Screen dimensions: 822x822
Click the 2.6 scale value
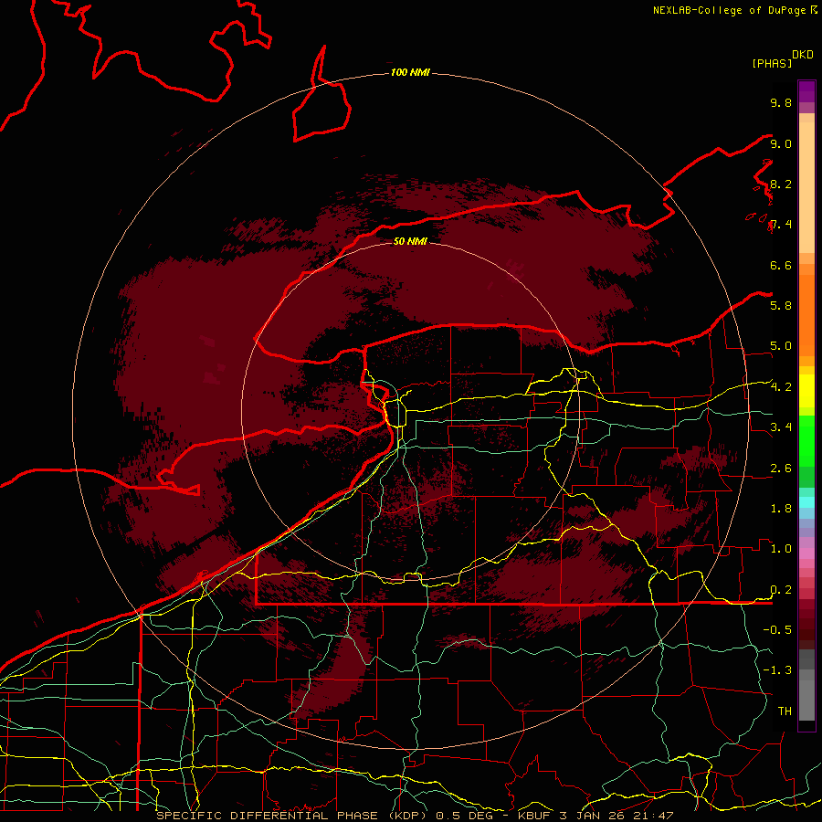(x=781, y=468)
